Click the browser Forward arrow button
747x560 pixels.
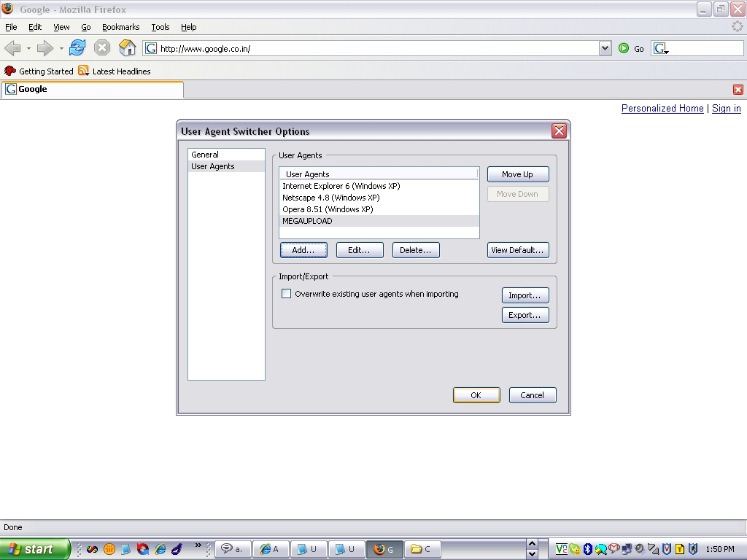pyautogui.click(x=44, y=48)
